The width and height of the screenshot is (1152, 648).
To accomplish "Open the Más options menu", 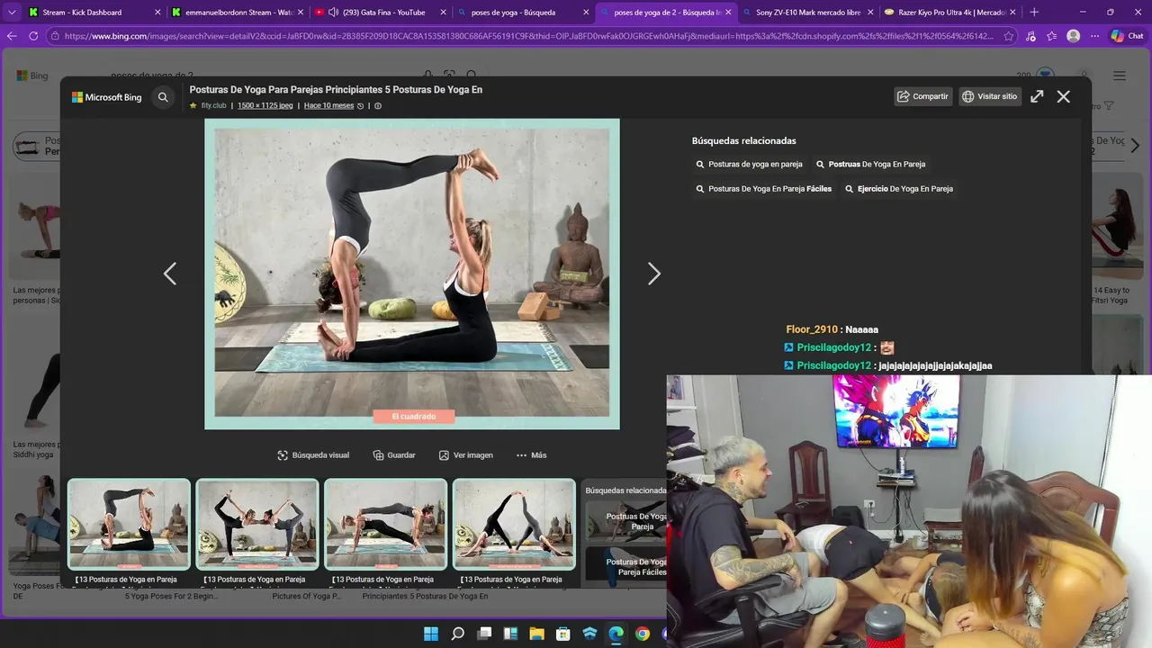I will [x=532, y=455].
